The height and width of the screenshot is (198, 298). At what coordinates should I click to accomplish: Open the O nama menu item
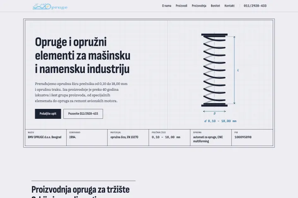[x=166, y=6]
